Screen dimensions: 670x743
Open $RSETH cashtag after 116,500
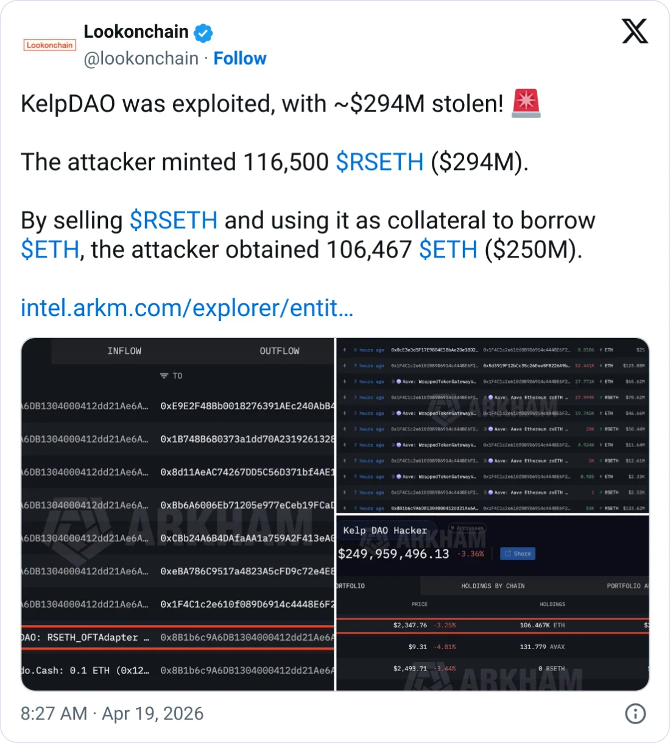(379, 162)
